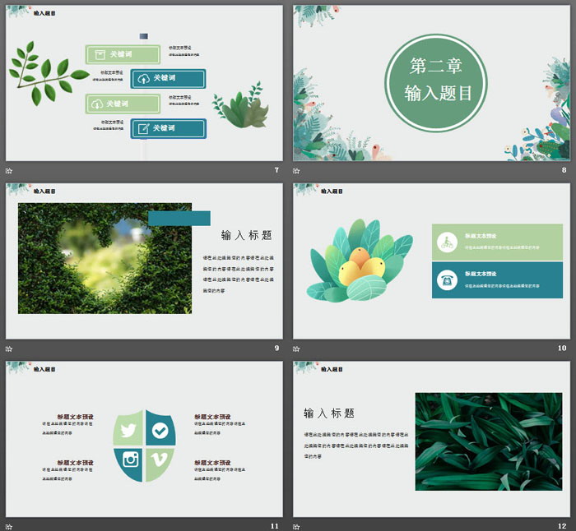Click the animation star icon below slide 9
This screenshot has width=576, height=531.
pos(9,349)
